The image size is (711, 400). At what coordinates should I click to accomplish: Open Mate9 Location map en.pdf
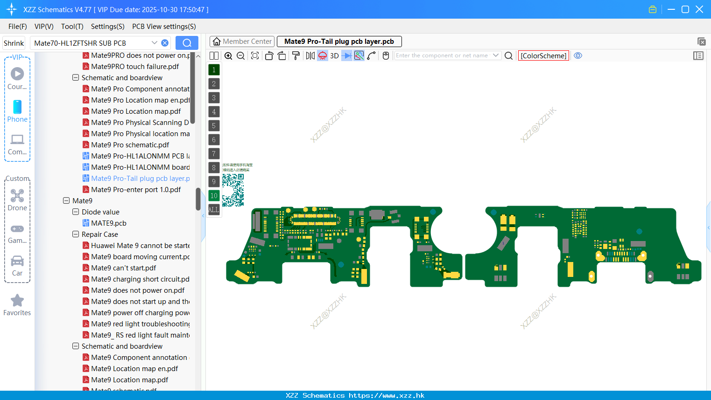(x=134, y=369)
